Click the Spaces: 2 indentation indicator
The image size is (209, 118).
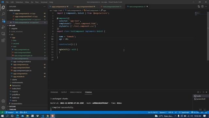[163, 112]
